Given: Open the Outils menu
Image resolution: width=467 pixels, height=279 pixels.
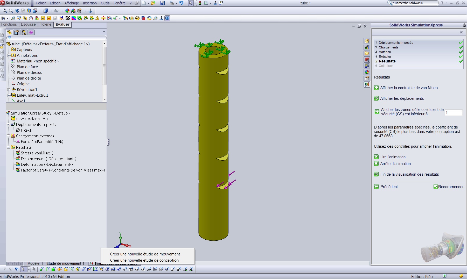Looking at the screenshot, I should [105, 3].
